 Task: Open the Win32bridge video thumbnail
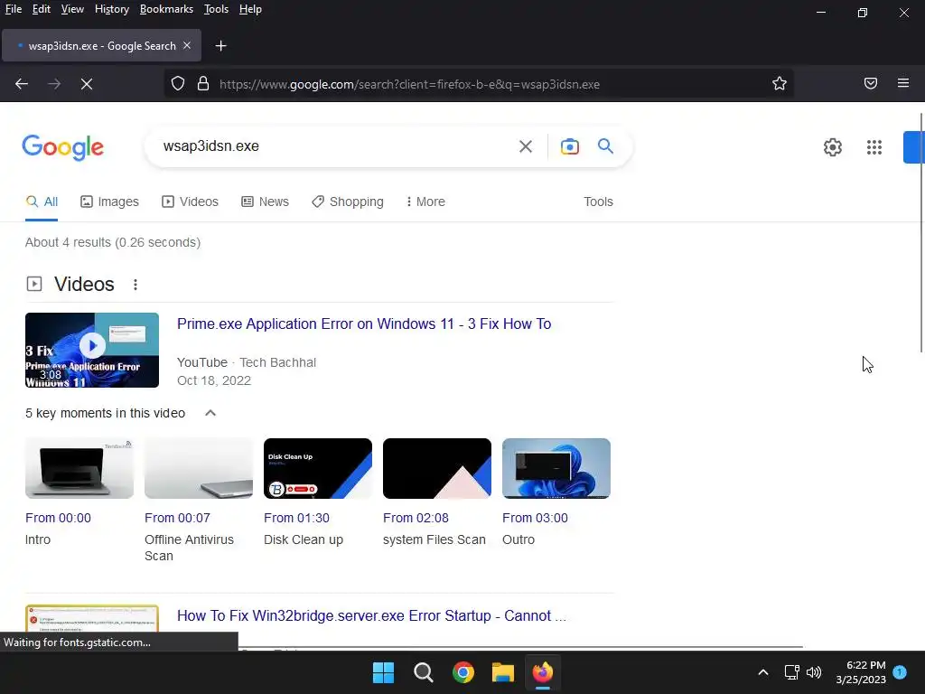[92, 618]
